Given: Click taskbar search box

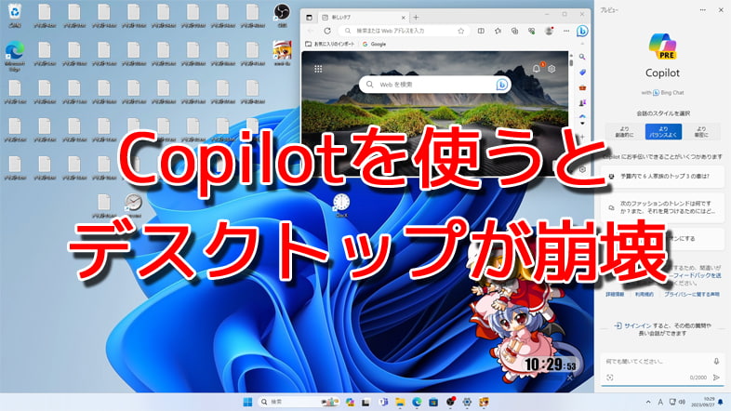Looking at the screenshot, I should tap(299, 402).
